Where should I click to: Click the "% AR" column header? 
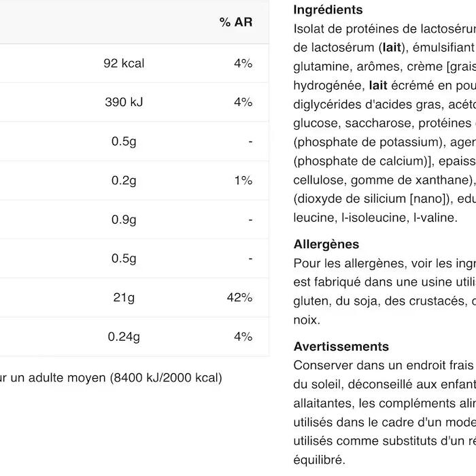[x=235, y=22]
